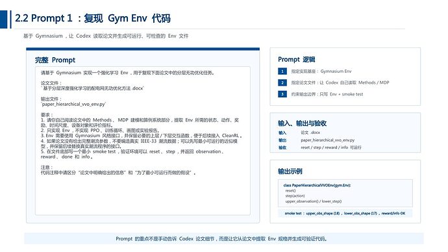This screenshot has width=448, height=252.
Task: Click the blue number 3 badge
Action: point(282,94)
